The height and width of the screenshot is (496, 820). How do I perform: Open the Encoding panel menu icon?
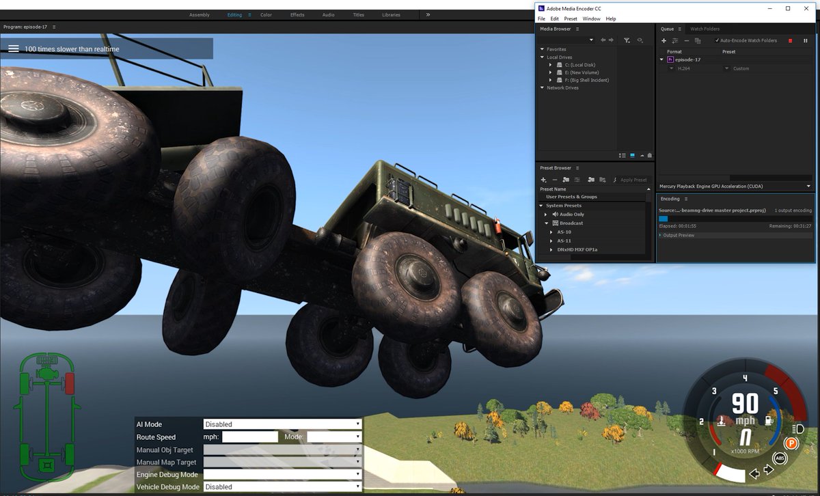coord(687,199)
